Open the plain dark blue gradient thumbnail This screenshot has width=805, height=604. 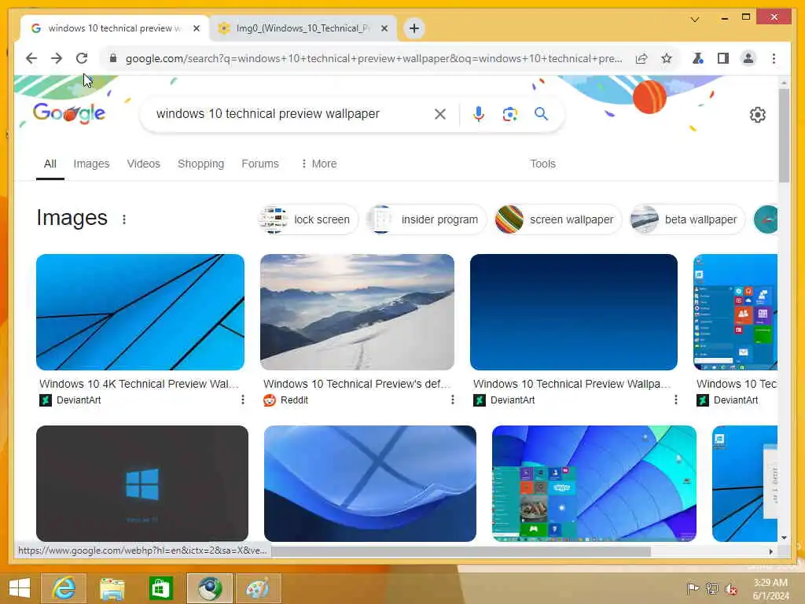pos(573,311)
